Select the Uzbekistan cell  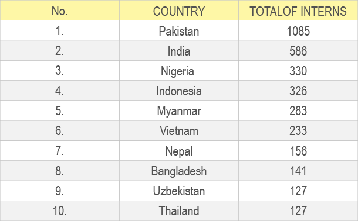pos(179,191)
